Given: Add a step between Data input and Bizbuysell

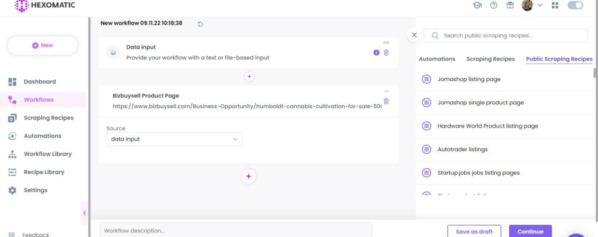Looking at the screenshot, I should 249,76.
